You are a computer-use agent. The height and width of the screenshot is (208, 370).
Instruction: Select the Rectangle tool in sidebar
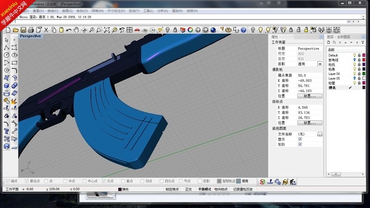(x=14, y=63)
